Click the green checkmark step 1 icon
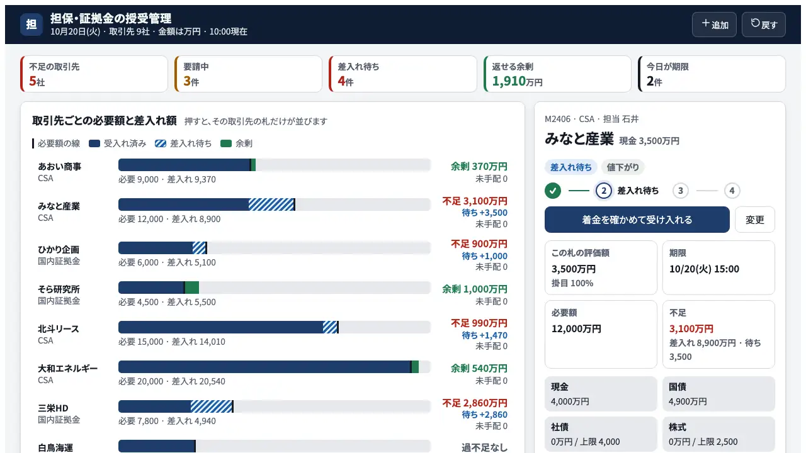The image size is (806, 453). click(x=553, y=191)
